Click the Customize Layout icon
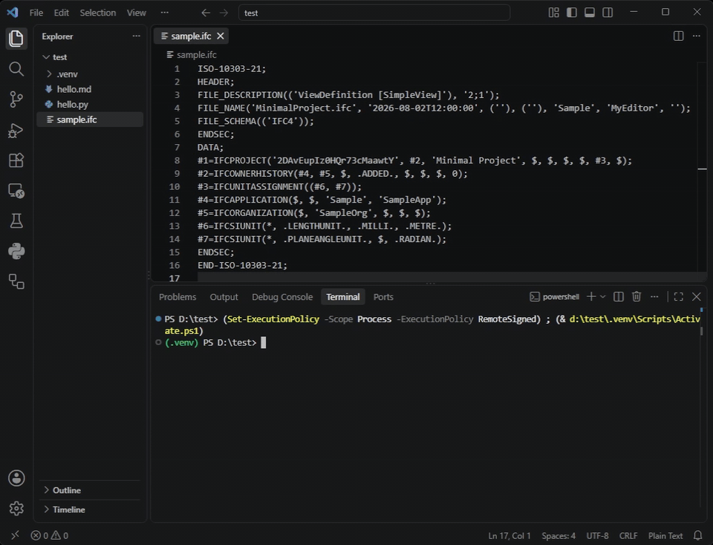This screenshot has width=713, height=545. (553, 13)
